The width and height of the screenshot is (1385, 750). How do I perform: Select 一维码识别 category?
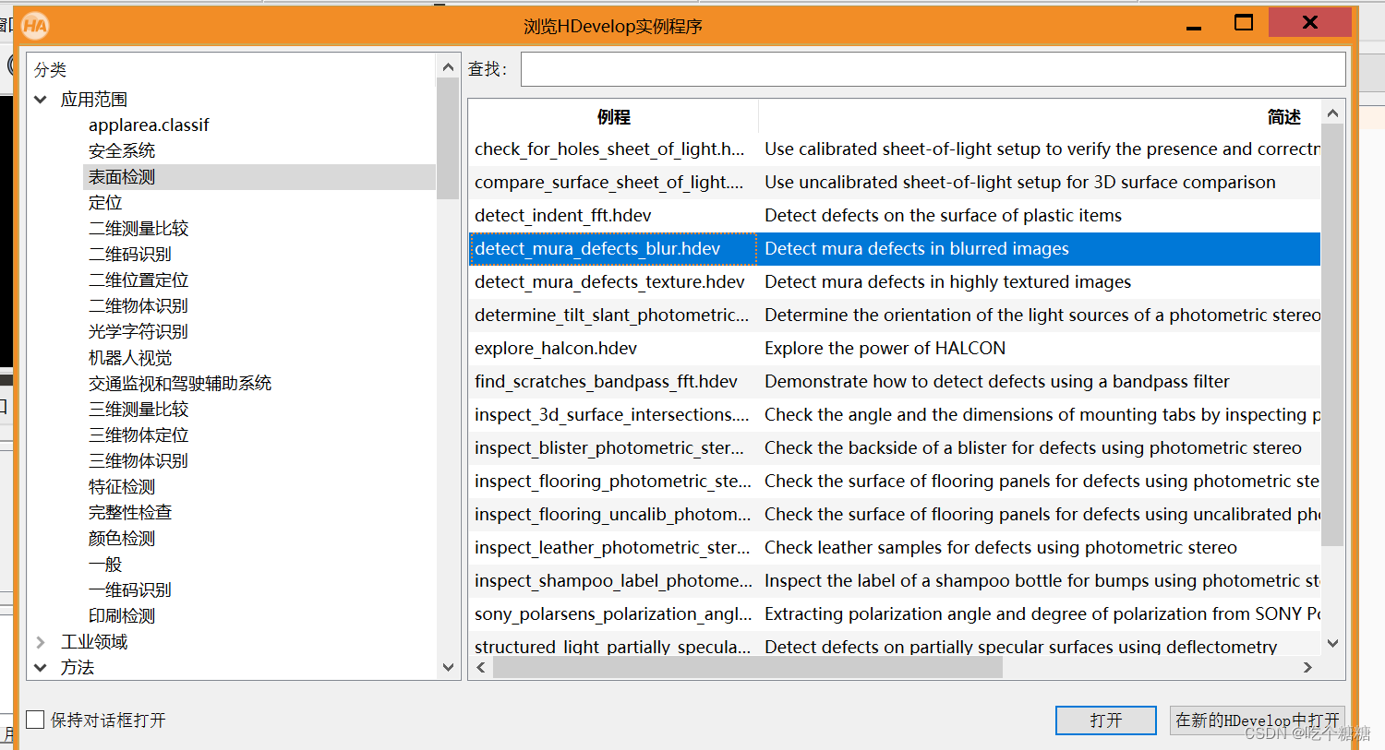[130, 590]
